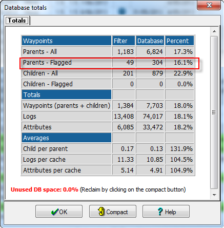Compact the database with the Compact button

tap(113, 212)
